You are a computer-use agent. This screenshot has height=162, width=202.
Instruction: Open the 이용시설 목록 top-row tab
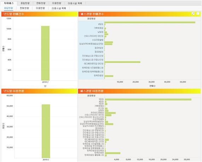pos(75,3)
